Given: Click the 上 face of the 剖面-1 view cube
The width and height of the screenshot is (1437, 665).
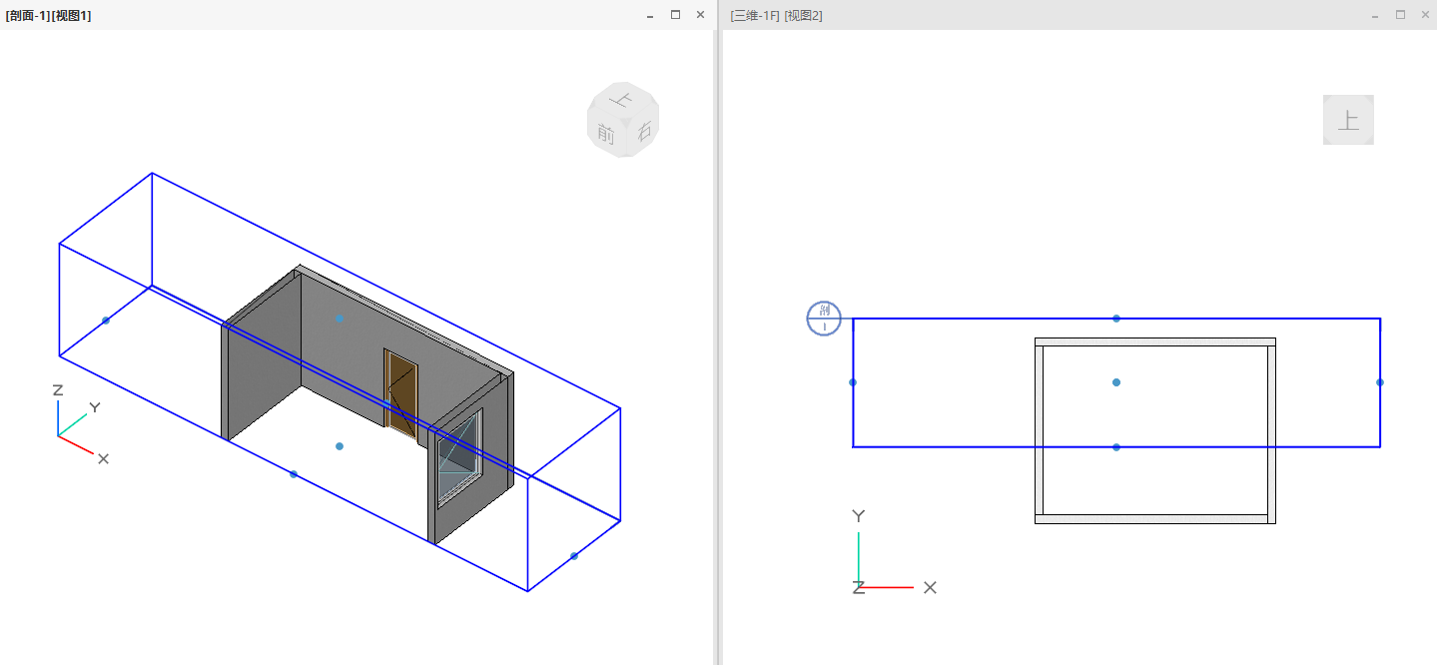Looking at the screenshot, I should tap(623, 99).
